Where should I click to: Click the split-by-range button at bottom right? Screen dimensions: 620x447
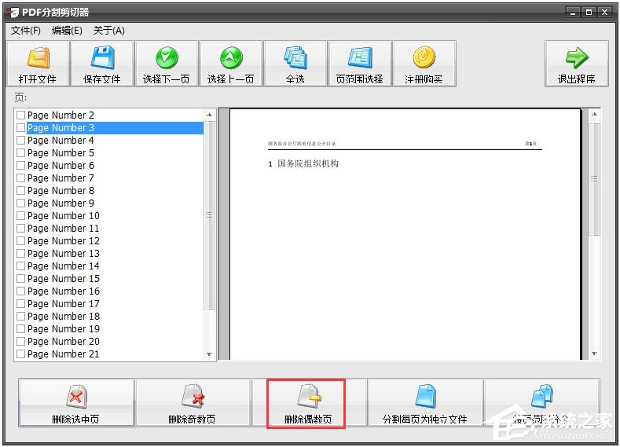541,403
